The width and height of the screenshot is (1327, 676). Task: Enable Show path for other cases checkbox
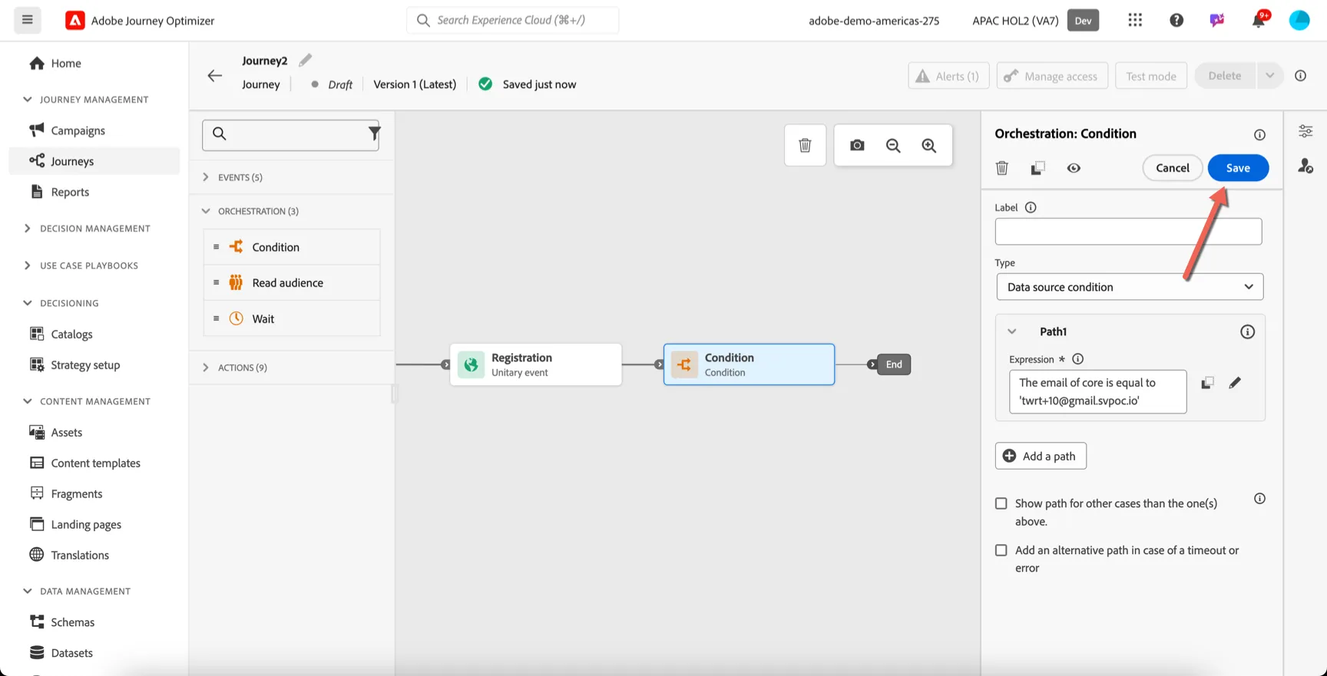pos(1001,503)
